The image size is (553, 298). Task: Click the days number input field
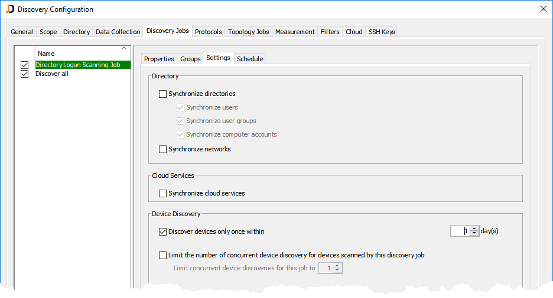(x=460, y=231)
